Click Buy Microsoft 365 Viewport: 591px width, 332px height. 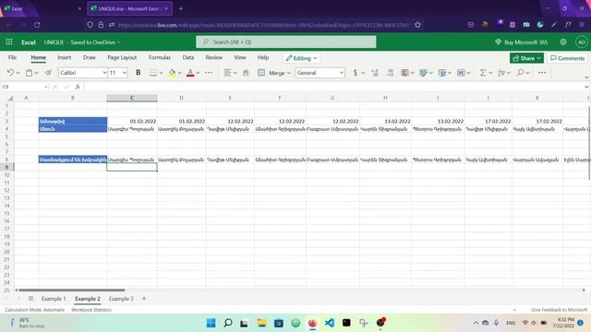coord(521,41)
